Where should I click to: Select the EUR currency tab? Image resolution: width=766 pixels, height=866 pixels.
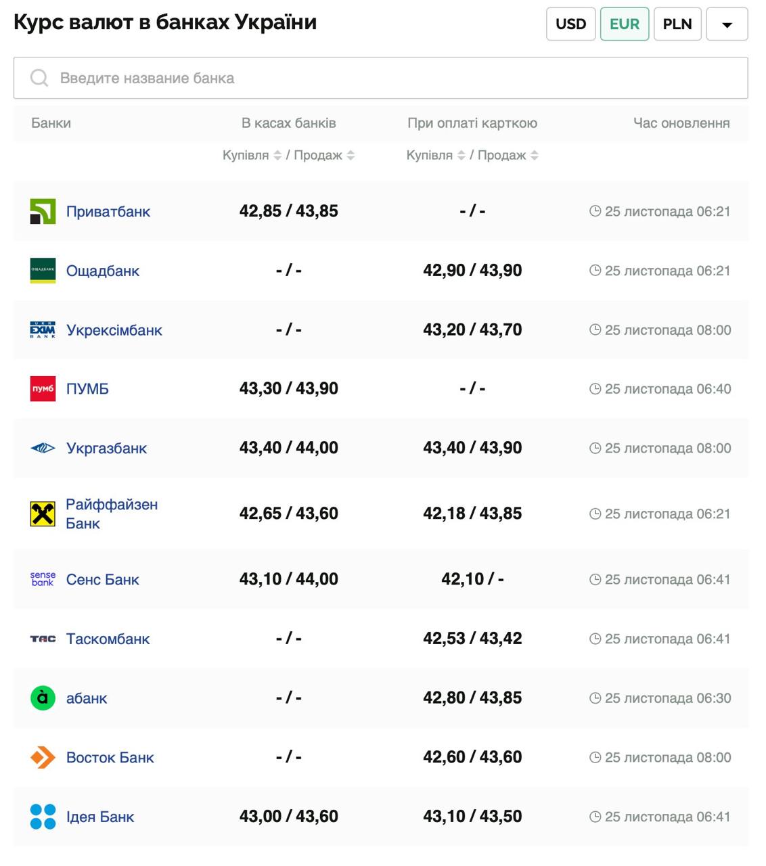[x=624, y=24]
